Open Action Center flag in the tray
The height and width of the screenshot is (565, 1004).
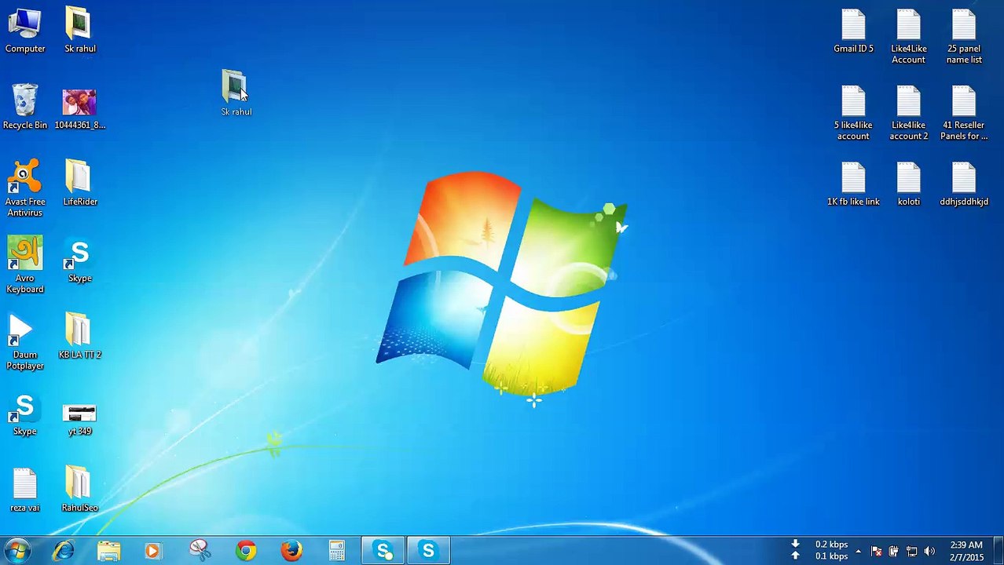[x=876, y=551]
